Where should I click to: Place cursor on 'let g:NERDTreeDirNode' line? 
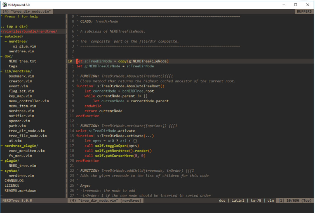coord(115,66)
